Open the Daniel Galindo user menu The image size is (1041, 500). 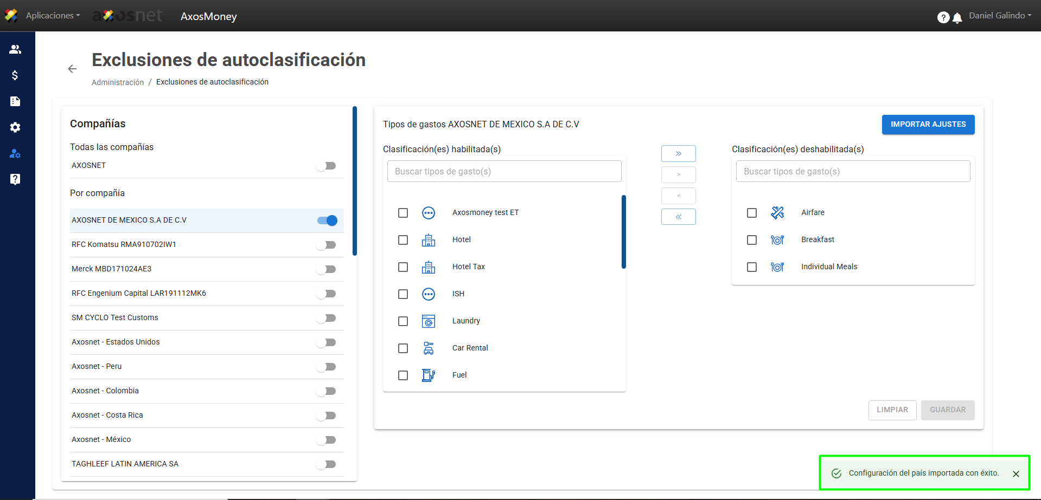(1000, 16)
